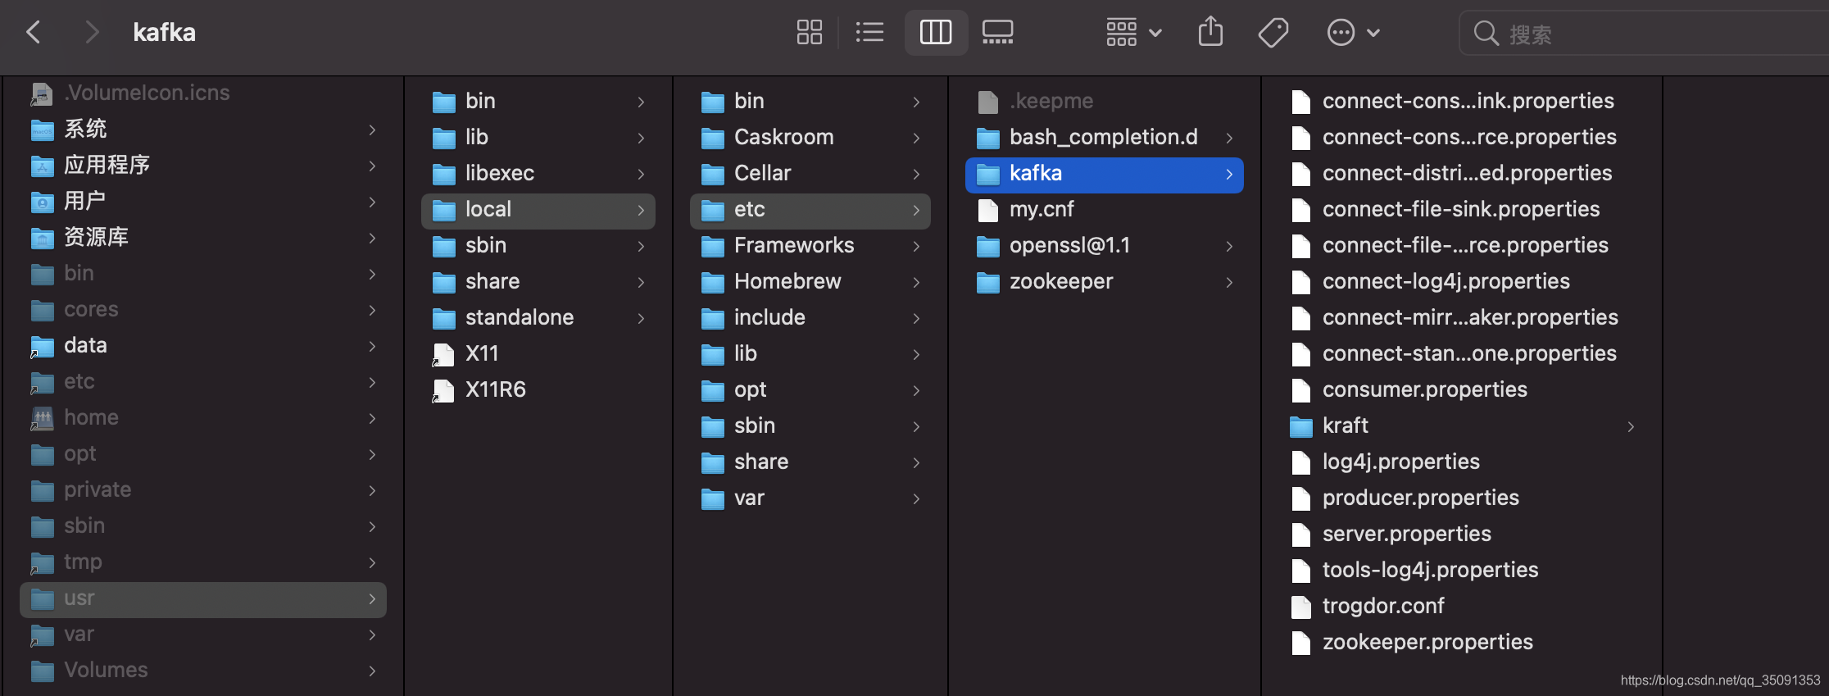Switch to list view
Image resolution: width=1829 pixels, height=696 pixels.
tap(869, 33)
